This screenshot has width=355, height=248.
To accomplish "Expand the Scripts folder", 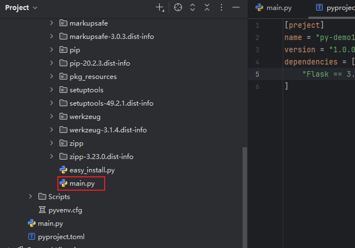I will tap(31, 197).
